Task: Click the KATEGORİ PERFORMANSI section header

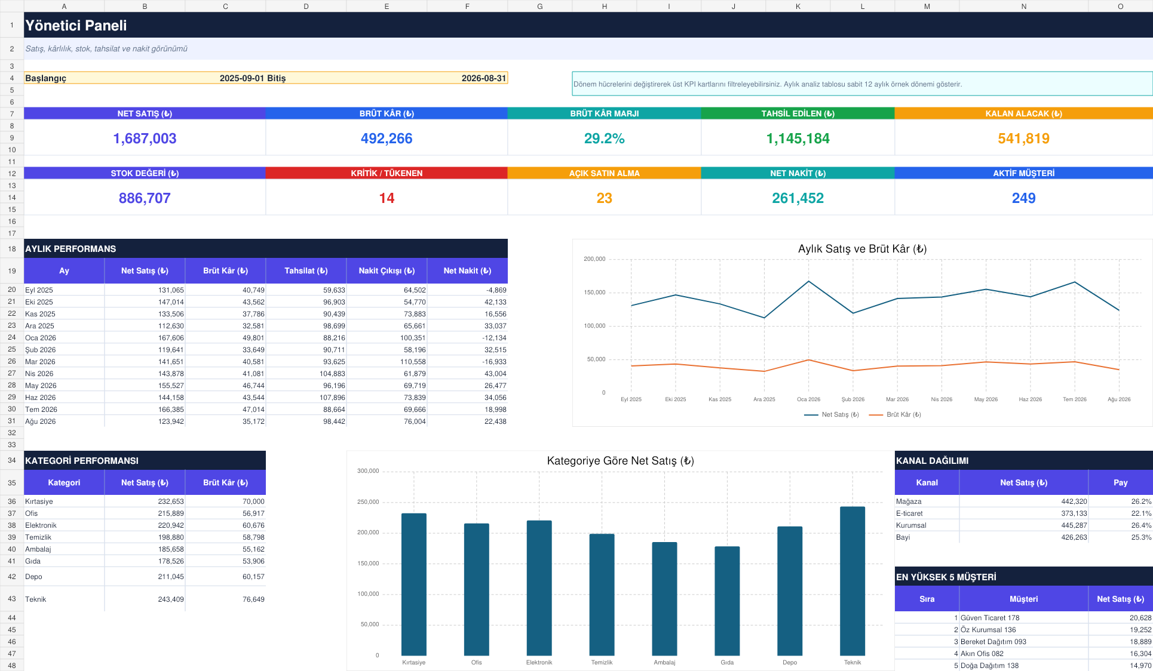Action: pos(145,460)
